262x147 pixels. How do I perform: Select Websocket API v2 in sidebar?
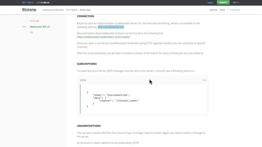click(x=40, y=27)
